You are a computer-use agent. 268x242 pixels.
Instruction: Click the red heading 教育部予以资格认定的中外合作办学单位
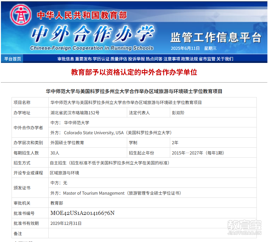(x=134, y=72)
